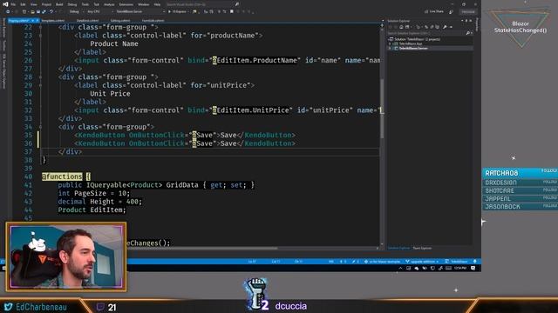This screenshot has height=313, width=558.
Task: Close the active Paging.cshtml tab
Action: pos(37,21)
